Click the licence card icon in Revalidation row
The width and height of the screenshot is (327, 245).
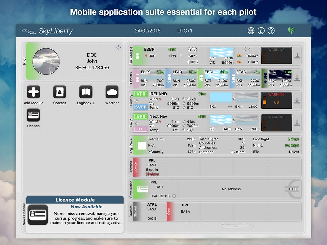point(143,189)
